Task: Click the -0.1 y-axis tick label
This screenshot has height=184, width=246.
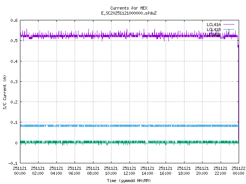Action: coord(12,163)
